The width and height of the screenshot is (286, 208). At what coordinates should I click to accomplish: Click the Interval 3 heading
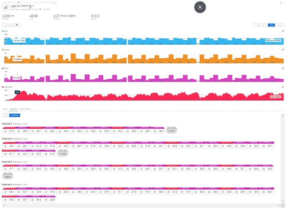pos(7,161)
